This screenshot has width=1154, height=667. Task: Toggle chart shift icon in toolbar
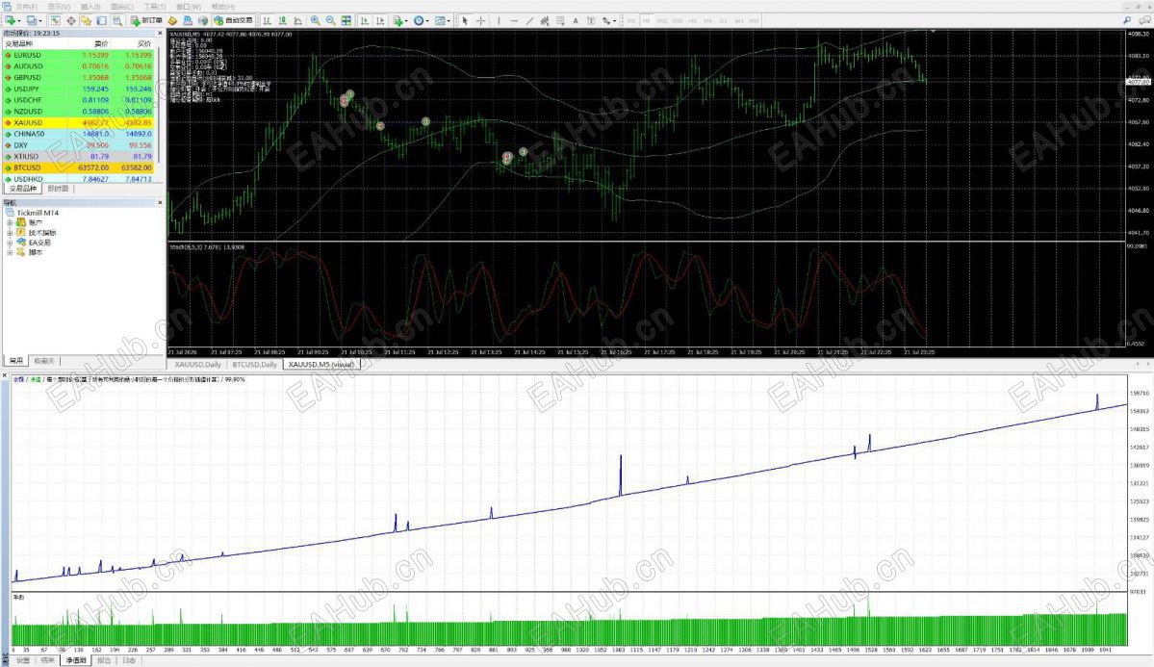pos(380,20)
